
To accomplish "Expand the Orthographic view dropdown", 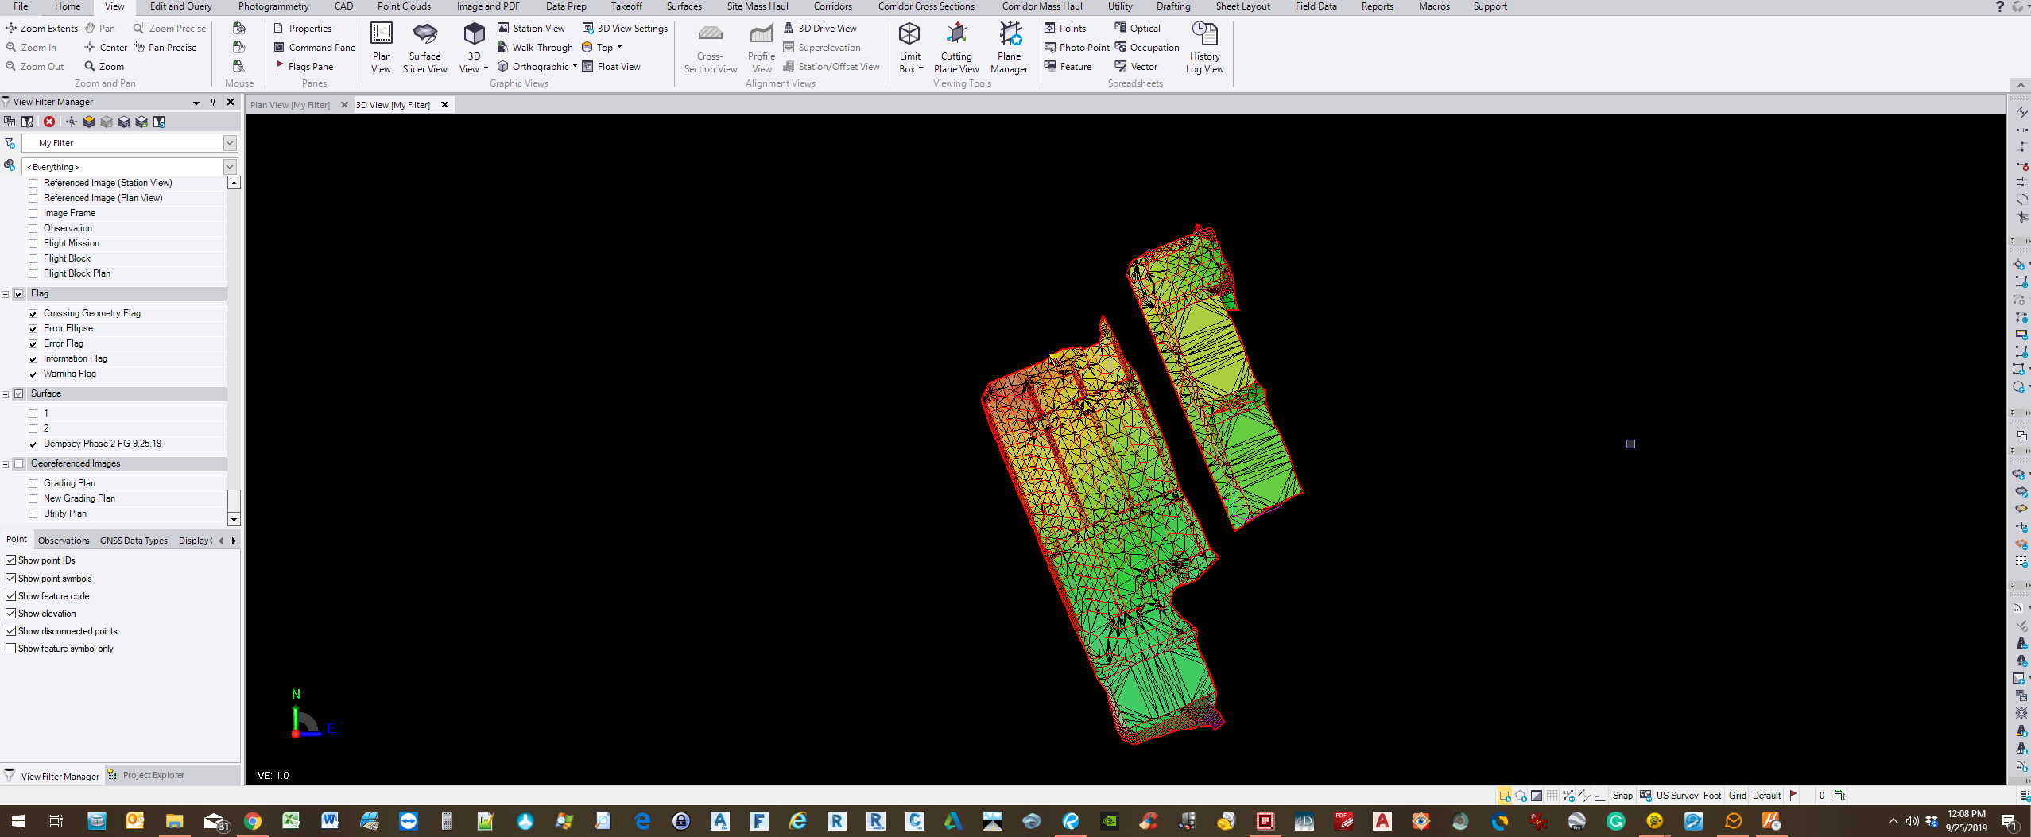I will 575,67.
